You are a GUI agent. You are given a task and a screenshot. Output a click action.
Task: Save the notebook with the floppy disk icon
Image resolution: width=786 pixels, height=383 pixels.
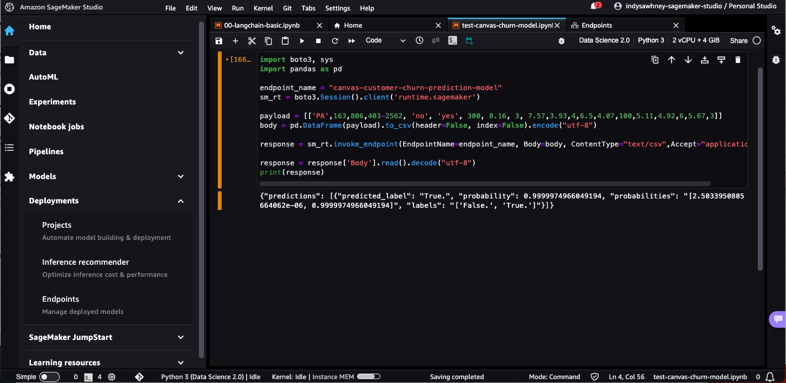pos(219,40)
